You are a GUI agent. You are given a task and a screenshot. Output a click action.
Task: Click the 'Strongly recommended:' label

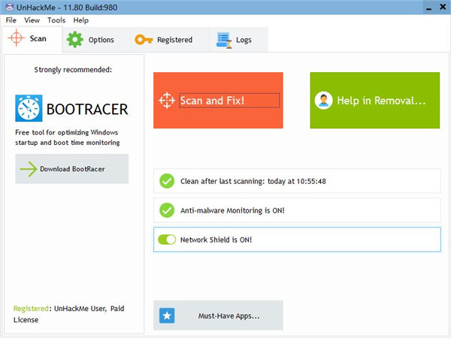point(73,70)
